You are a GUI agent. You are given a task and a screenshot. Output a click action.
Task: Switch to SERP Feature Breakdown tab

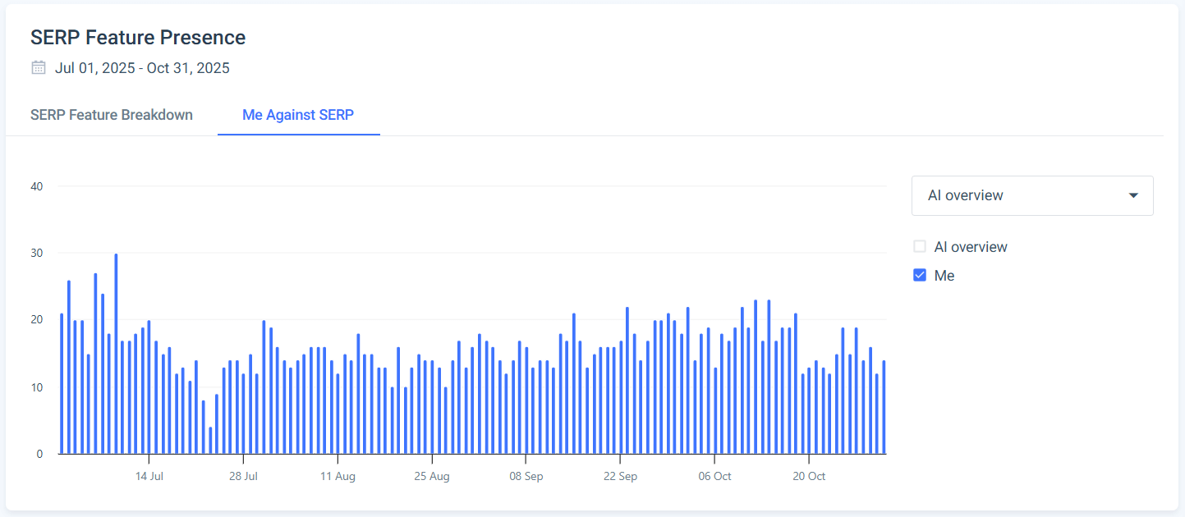click(112, 115)
